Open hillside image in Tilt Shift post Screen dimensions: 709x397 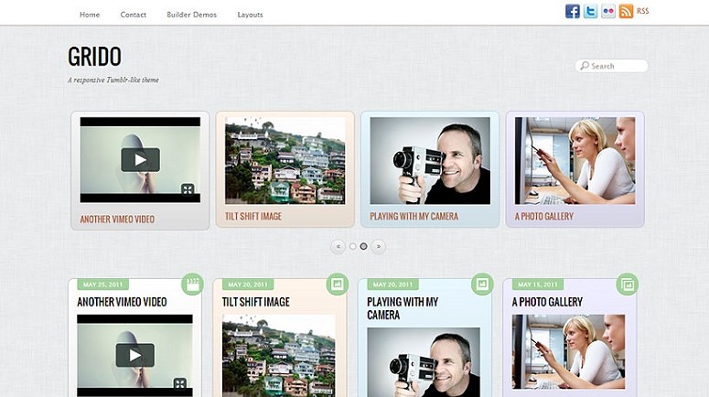point(278,356)
